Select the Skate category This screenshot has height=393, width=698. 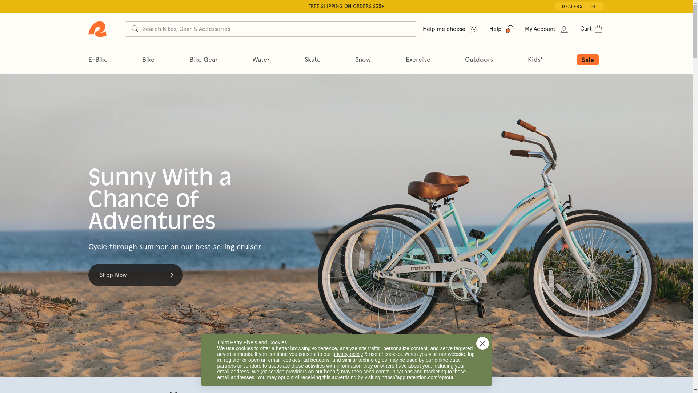point(313,60)
